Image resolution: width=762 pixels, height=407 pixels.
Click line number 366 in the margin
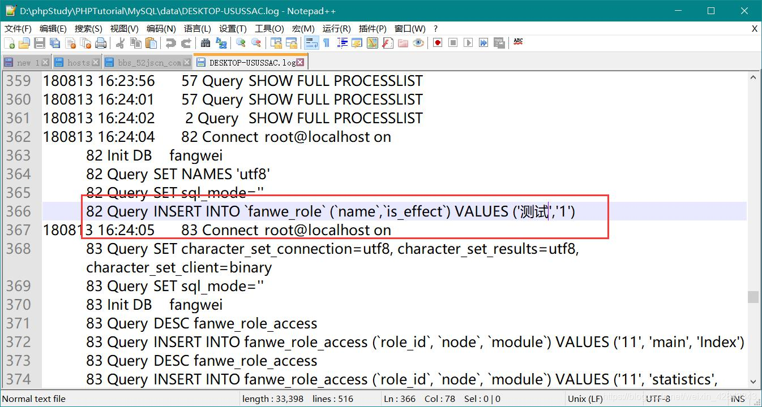point(18,211)
